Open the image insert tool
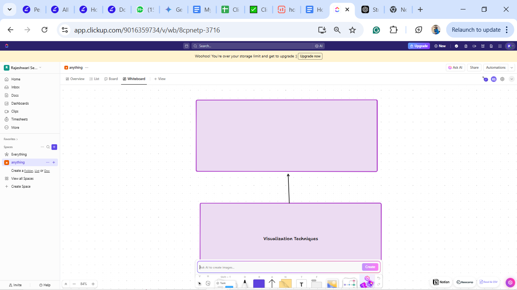The height and width of the screenshot is (290, 517). click(332, 284)
